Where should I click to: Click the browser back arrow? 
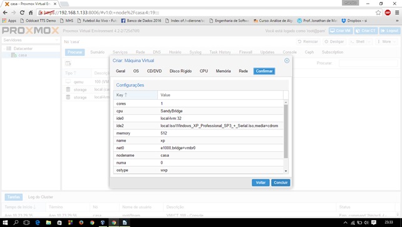[x=5, y=13]
